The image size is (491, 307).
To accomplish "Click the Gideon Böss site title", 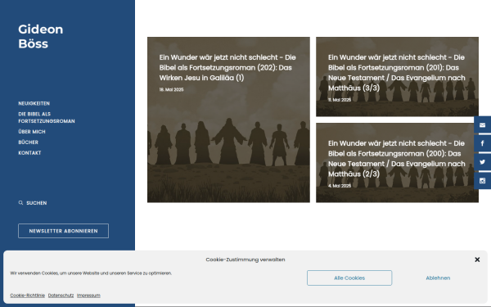I will tap(40, 36).
